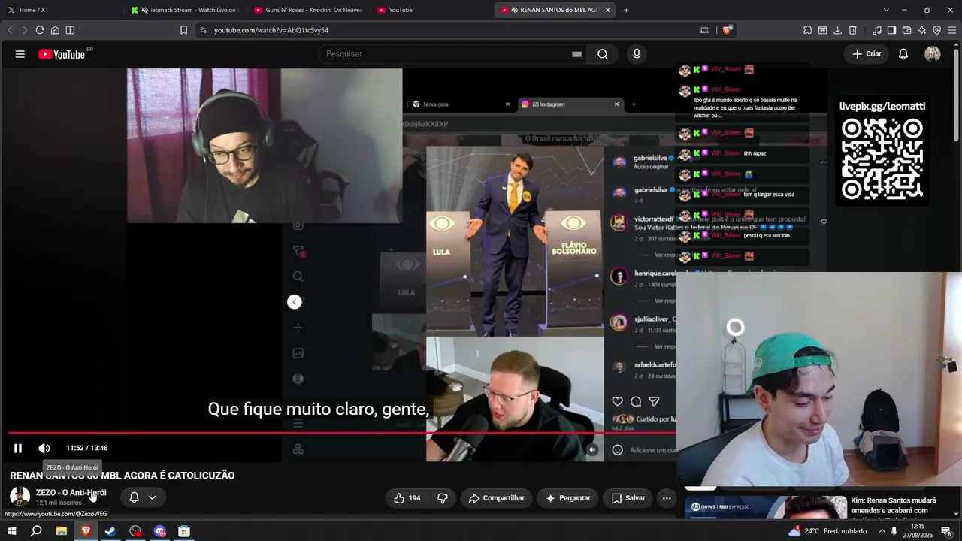Click the Perguntar button

(x=568, y=498)
